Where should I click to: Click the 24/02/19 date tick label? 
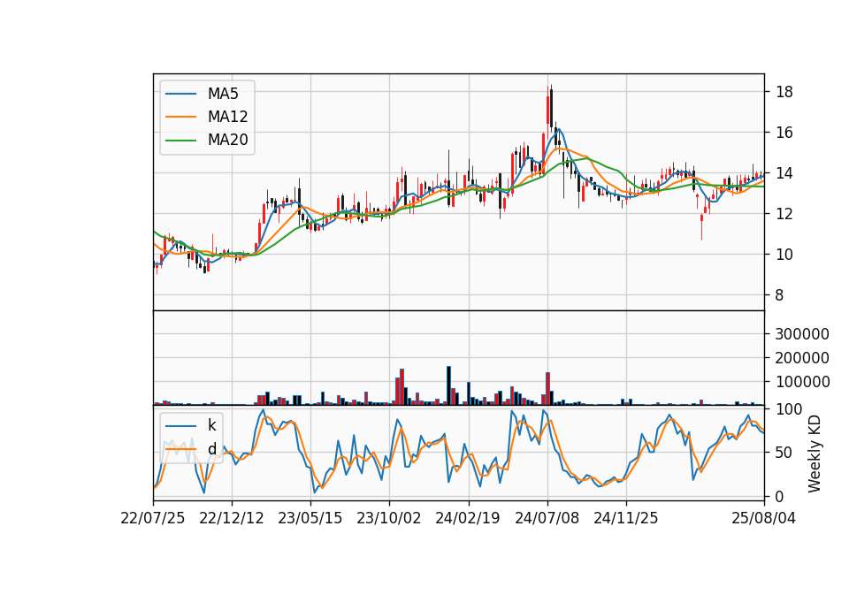pyautogui.click(x=468, y=518)
